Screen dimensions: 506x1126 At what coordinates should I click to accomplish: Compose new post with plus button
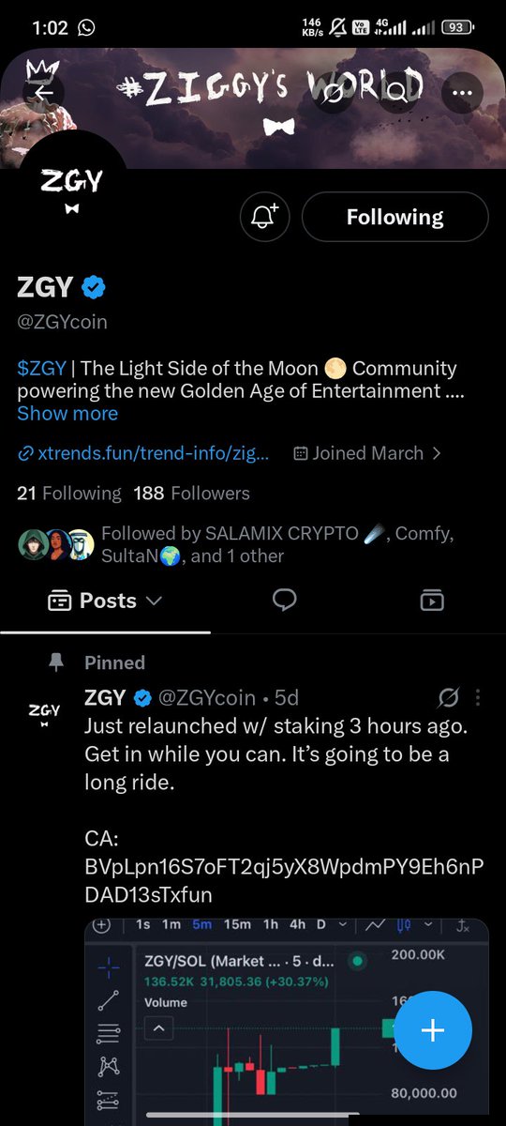pyautogui.click(x=432, y=1029)
